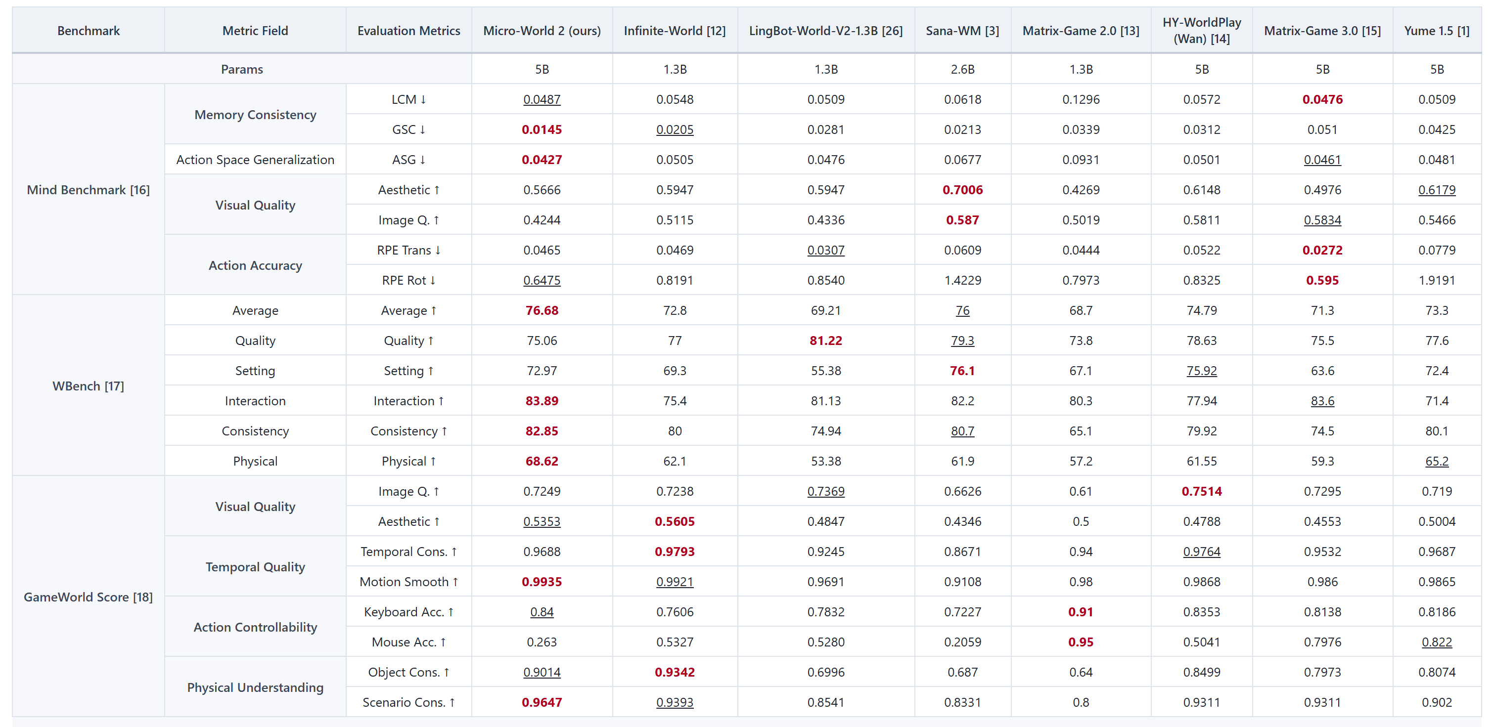This screenshot has width=1494, height=727.
Task: Click the underlined 0.0487 LCM value
Action: [542, 99]
